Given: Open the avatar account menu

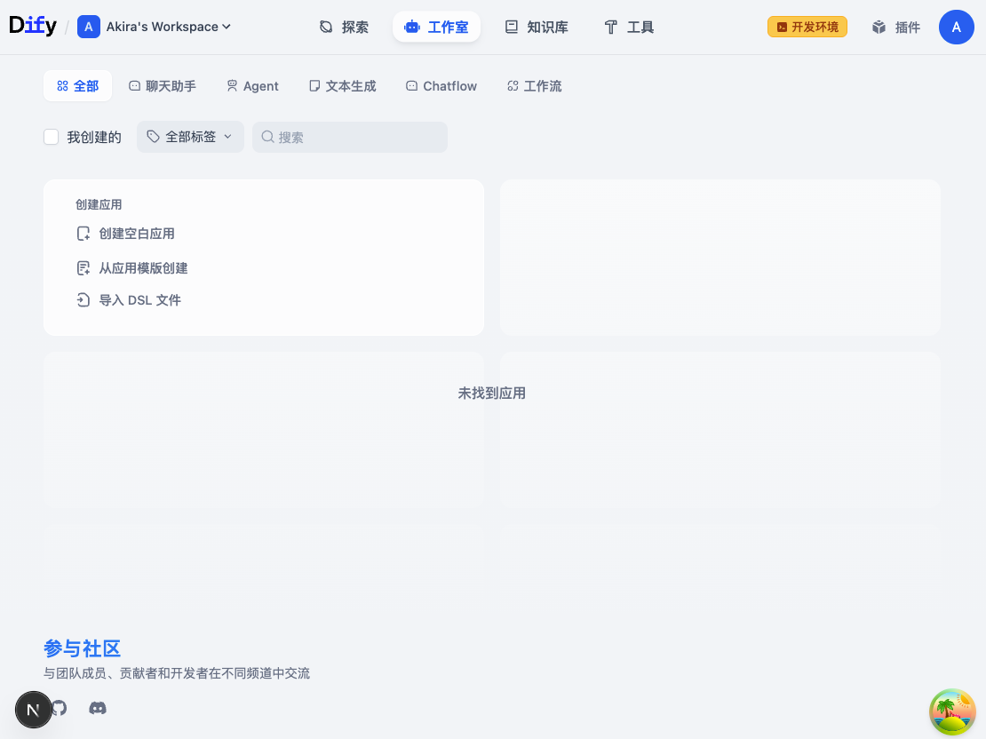Looking at the screenshot, I should click(957, 27).
